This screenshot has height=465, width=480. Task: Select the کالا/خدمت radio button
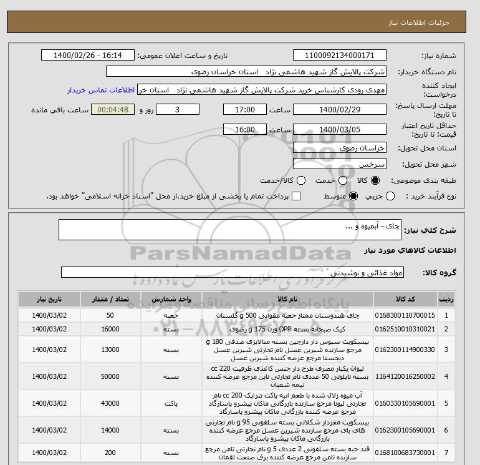point(301,180)
